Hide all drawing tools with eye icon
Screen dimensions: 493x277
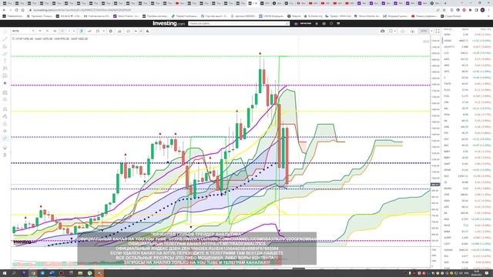[5, 131]
